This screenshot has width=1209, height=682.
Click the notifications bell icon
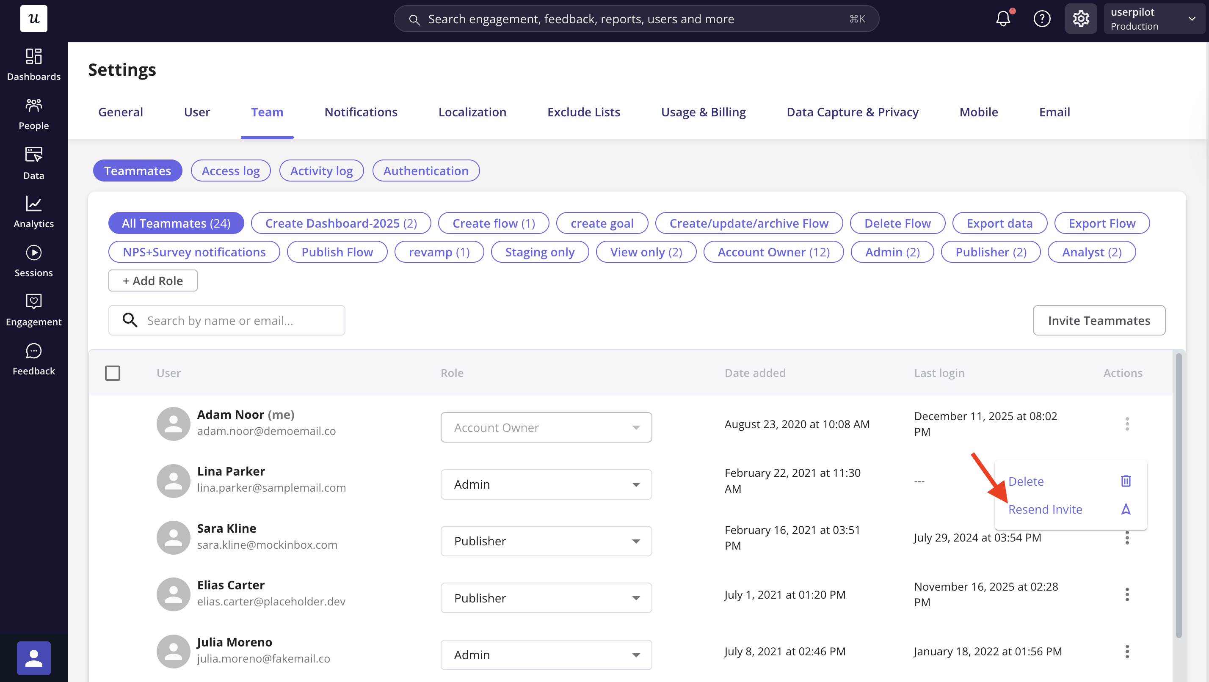1002,19
